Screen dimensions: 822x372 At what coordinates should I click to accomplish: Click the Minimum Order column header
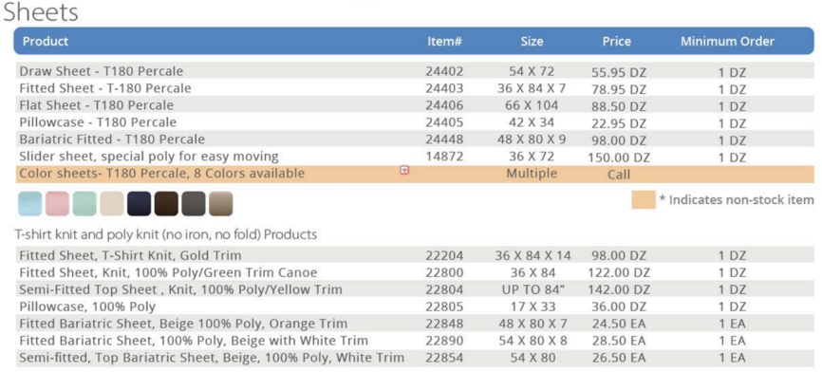pos(727,42)
